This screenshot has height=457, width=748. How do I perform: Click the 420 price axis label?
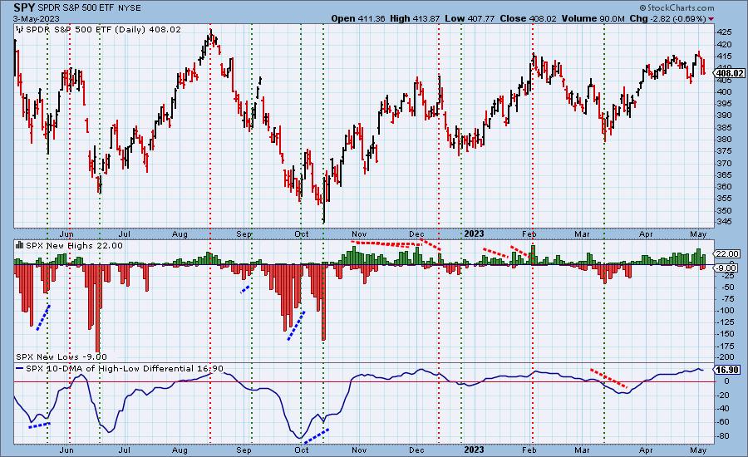724,44
